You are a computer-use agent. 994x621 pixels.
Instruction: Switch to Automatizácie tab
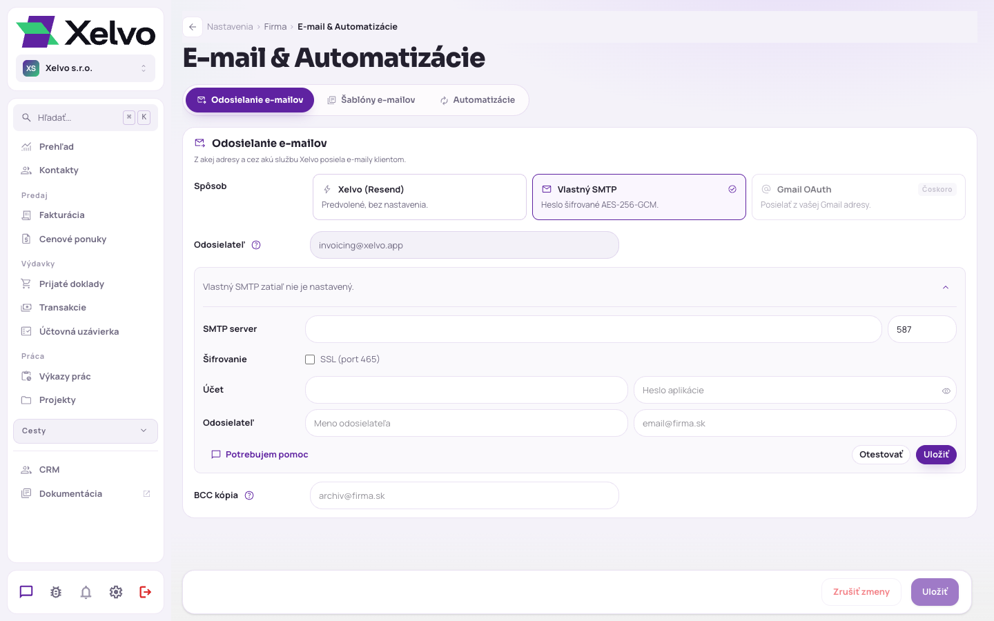(x=478, y=100)
